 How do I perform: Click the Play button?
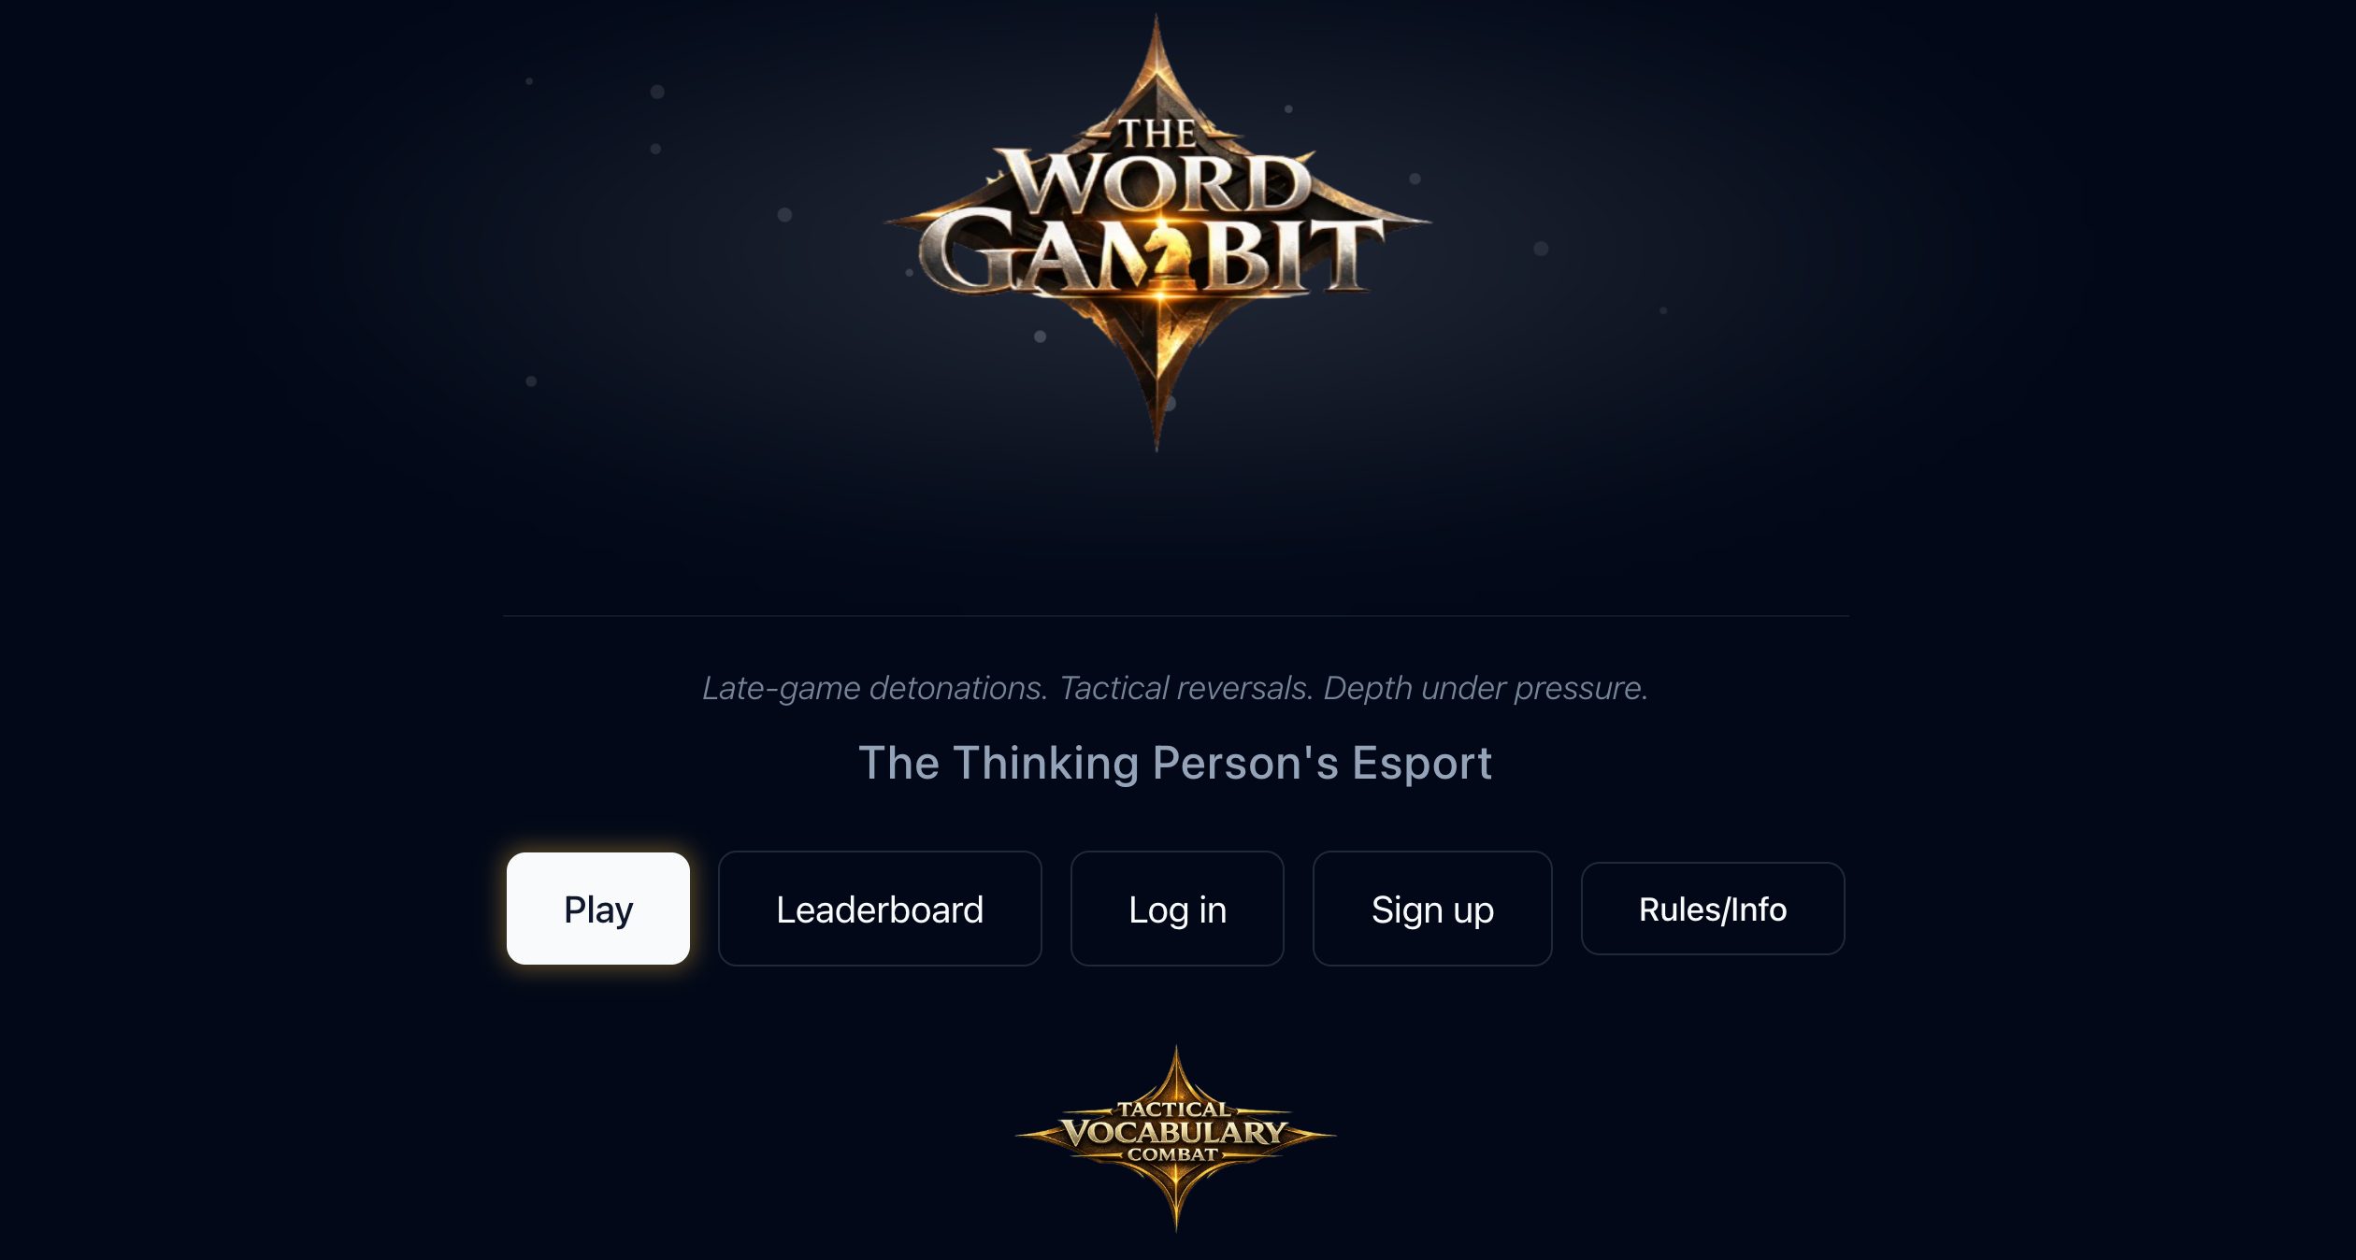coord(598,909)
